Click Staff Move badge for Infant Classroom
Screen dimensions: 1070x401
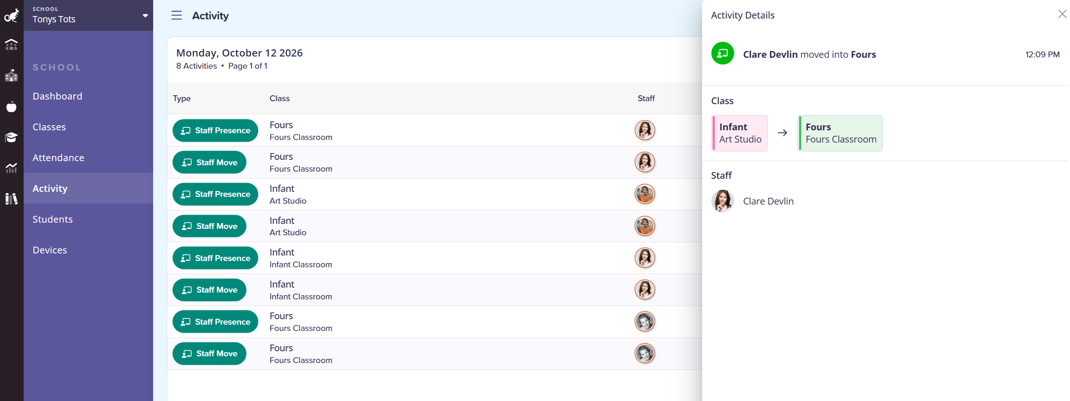click(209, 290)
